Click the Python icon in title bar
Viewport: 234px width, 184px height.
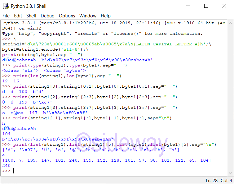6,6
